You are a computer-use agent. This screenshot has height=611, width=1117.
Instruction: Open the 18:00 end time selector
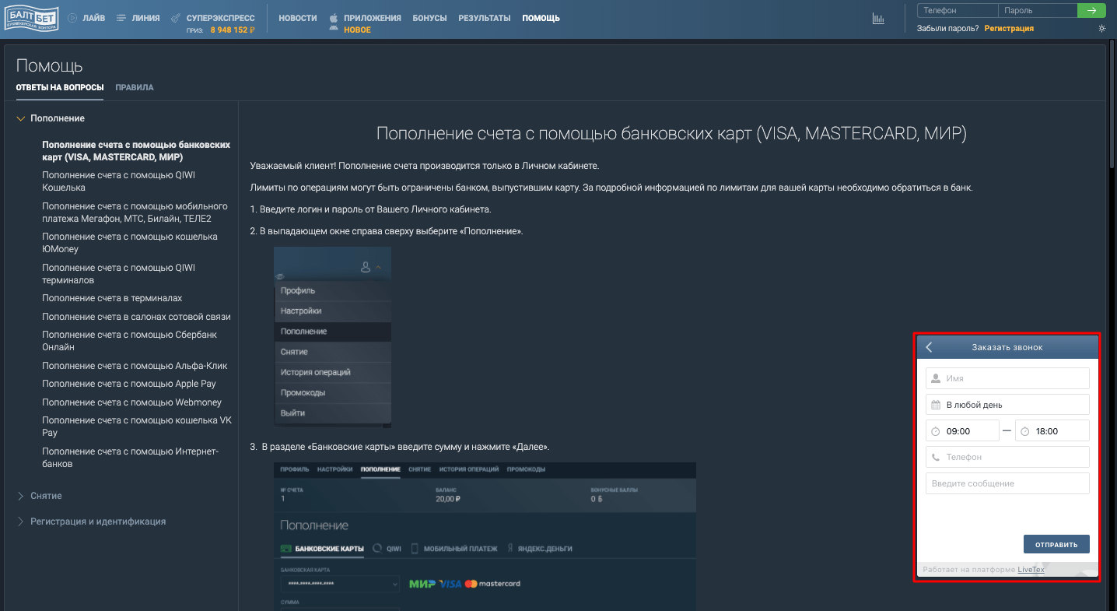pyautogui.click(x=1052, y=430)
